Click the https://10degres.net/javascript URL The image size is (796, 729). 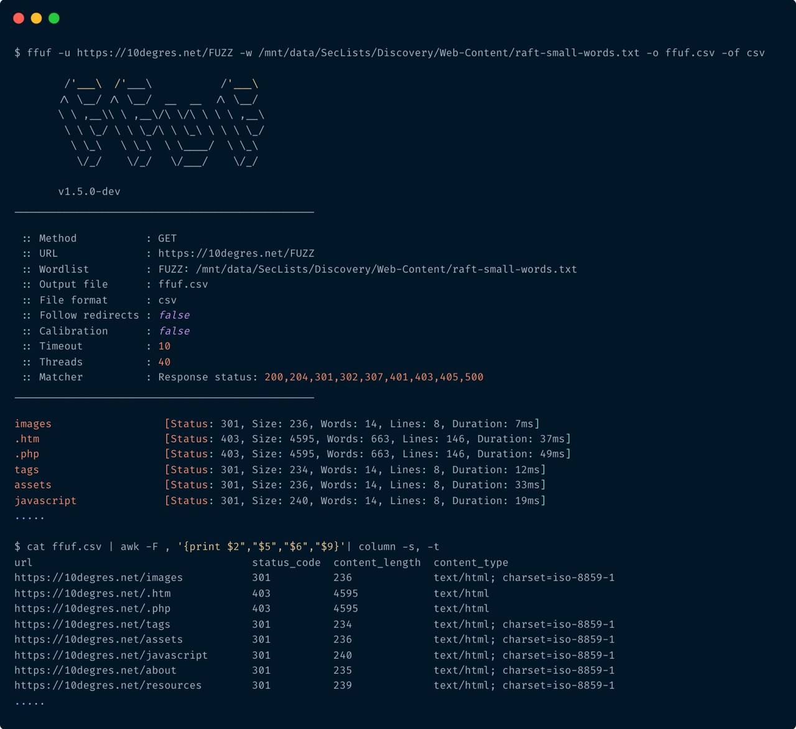tap(111, 655)
